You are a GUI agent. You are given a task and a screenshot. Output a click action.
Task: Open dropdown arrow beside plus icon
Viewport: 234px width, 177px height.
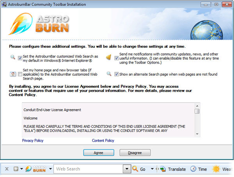click(21, 169)
